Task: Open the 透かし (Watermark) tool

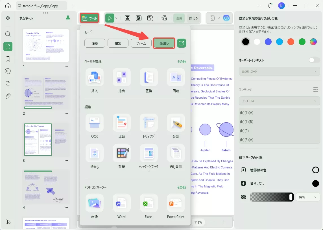Action: pyautogui.click(x=94, y=157)
